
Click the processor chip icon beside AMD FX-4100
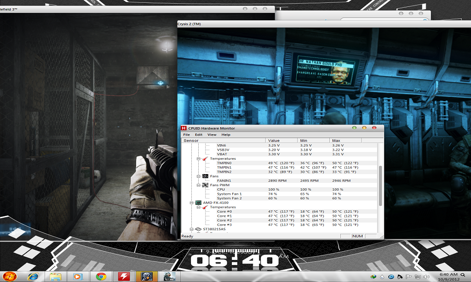pyautogui.click(x=198, y=203)
